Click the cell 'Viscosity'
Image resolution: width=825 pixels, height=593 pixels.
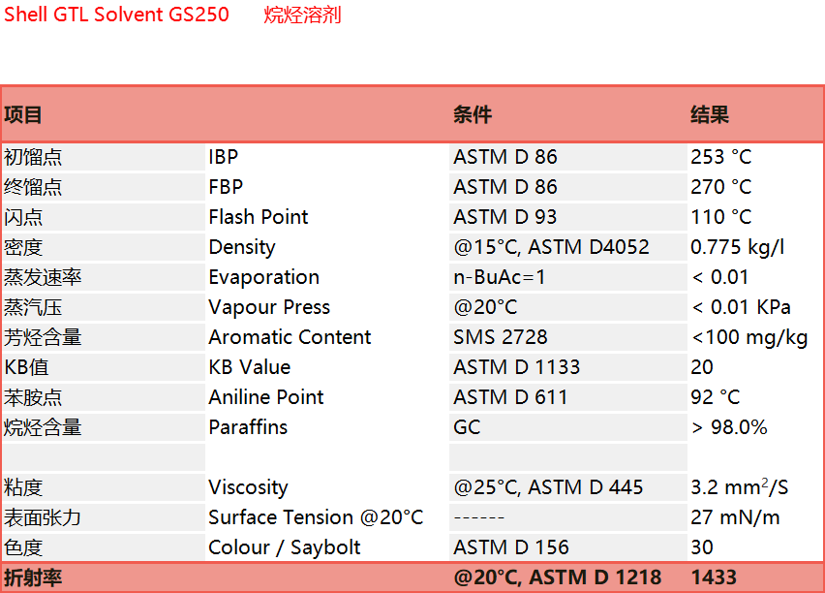click(x=248, y=487)
